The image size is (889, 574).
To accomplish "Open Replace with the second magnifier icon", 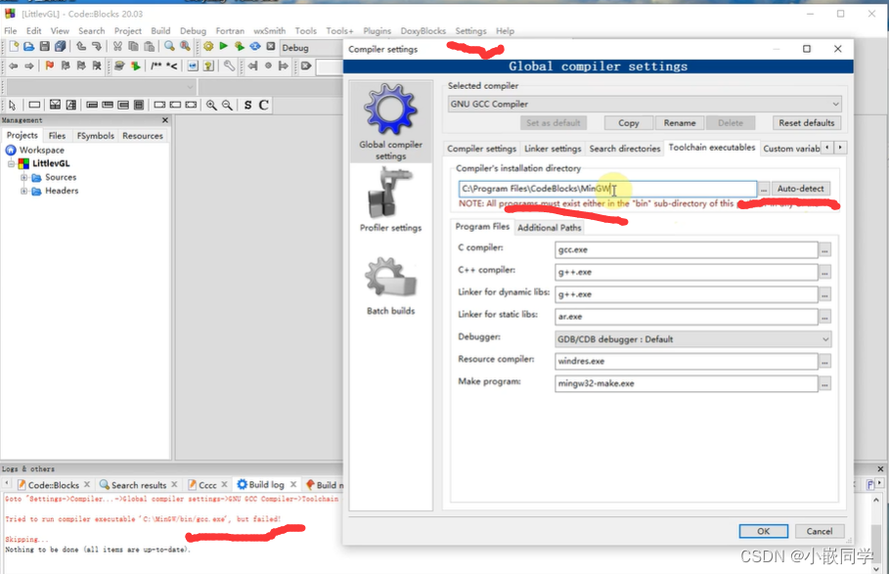I will click(x=186, y=47).
